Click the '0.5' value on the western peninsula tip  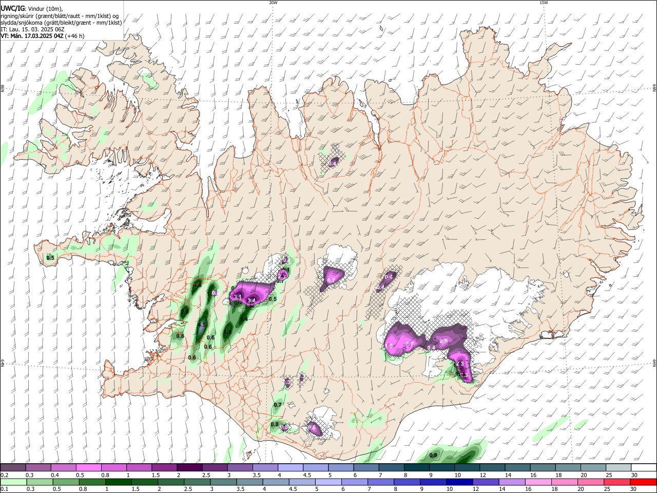pos(50,258)
